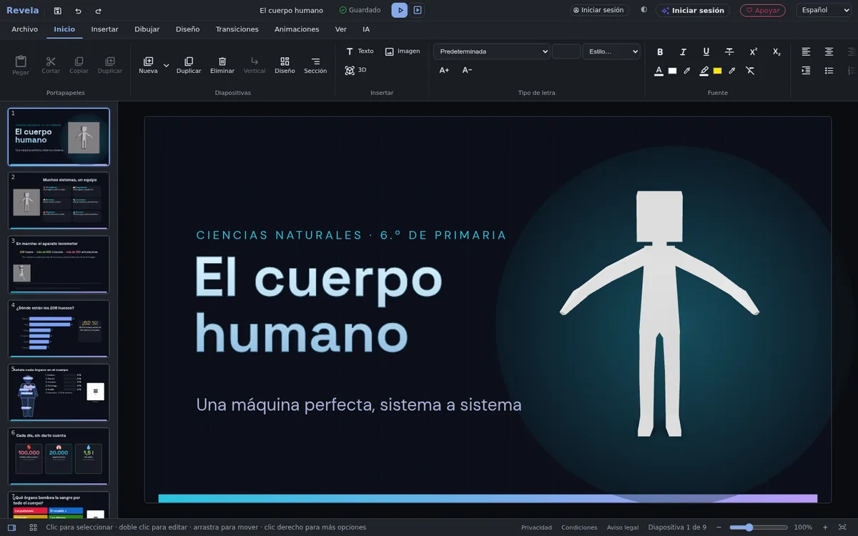Duplicate the slide in the Diapositivas group
The height and width of the screenshot is (536, 858).
coord(189,65)
